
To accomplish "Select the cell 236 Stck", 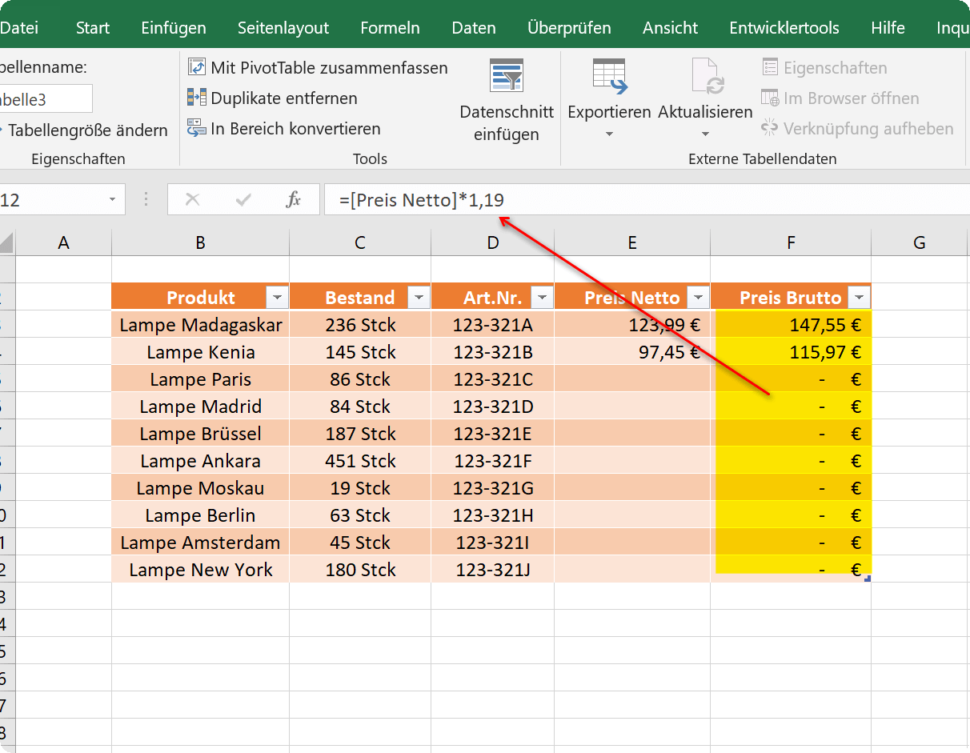I will click(x=360, y=324).
